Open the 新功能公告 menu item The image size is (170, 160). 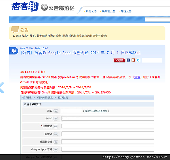click(x=109, y=11)
